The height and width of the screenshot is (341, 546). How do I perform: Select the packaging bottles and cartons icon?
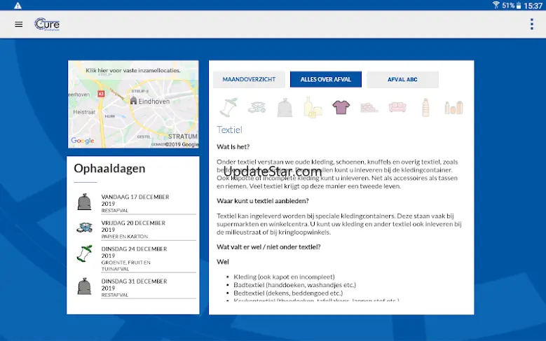coord(453,107)
